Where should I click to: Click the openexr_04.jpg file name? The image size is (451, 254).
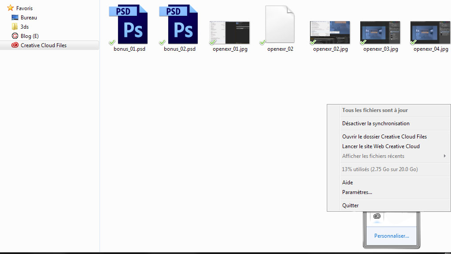pyautogui.click(x=431, y=49)
